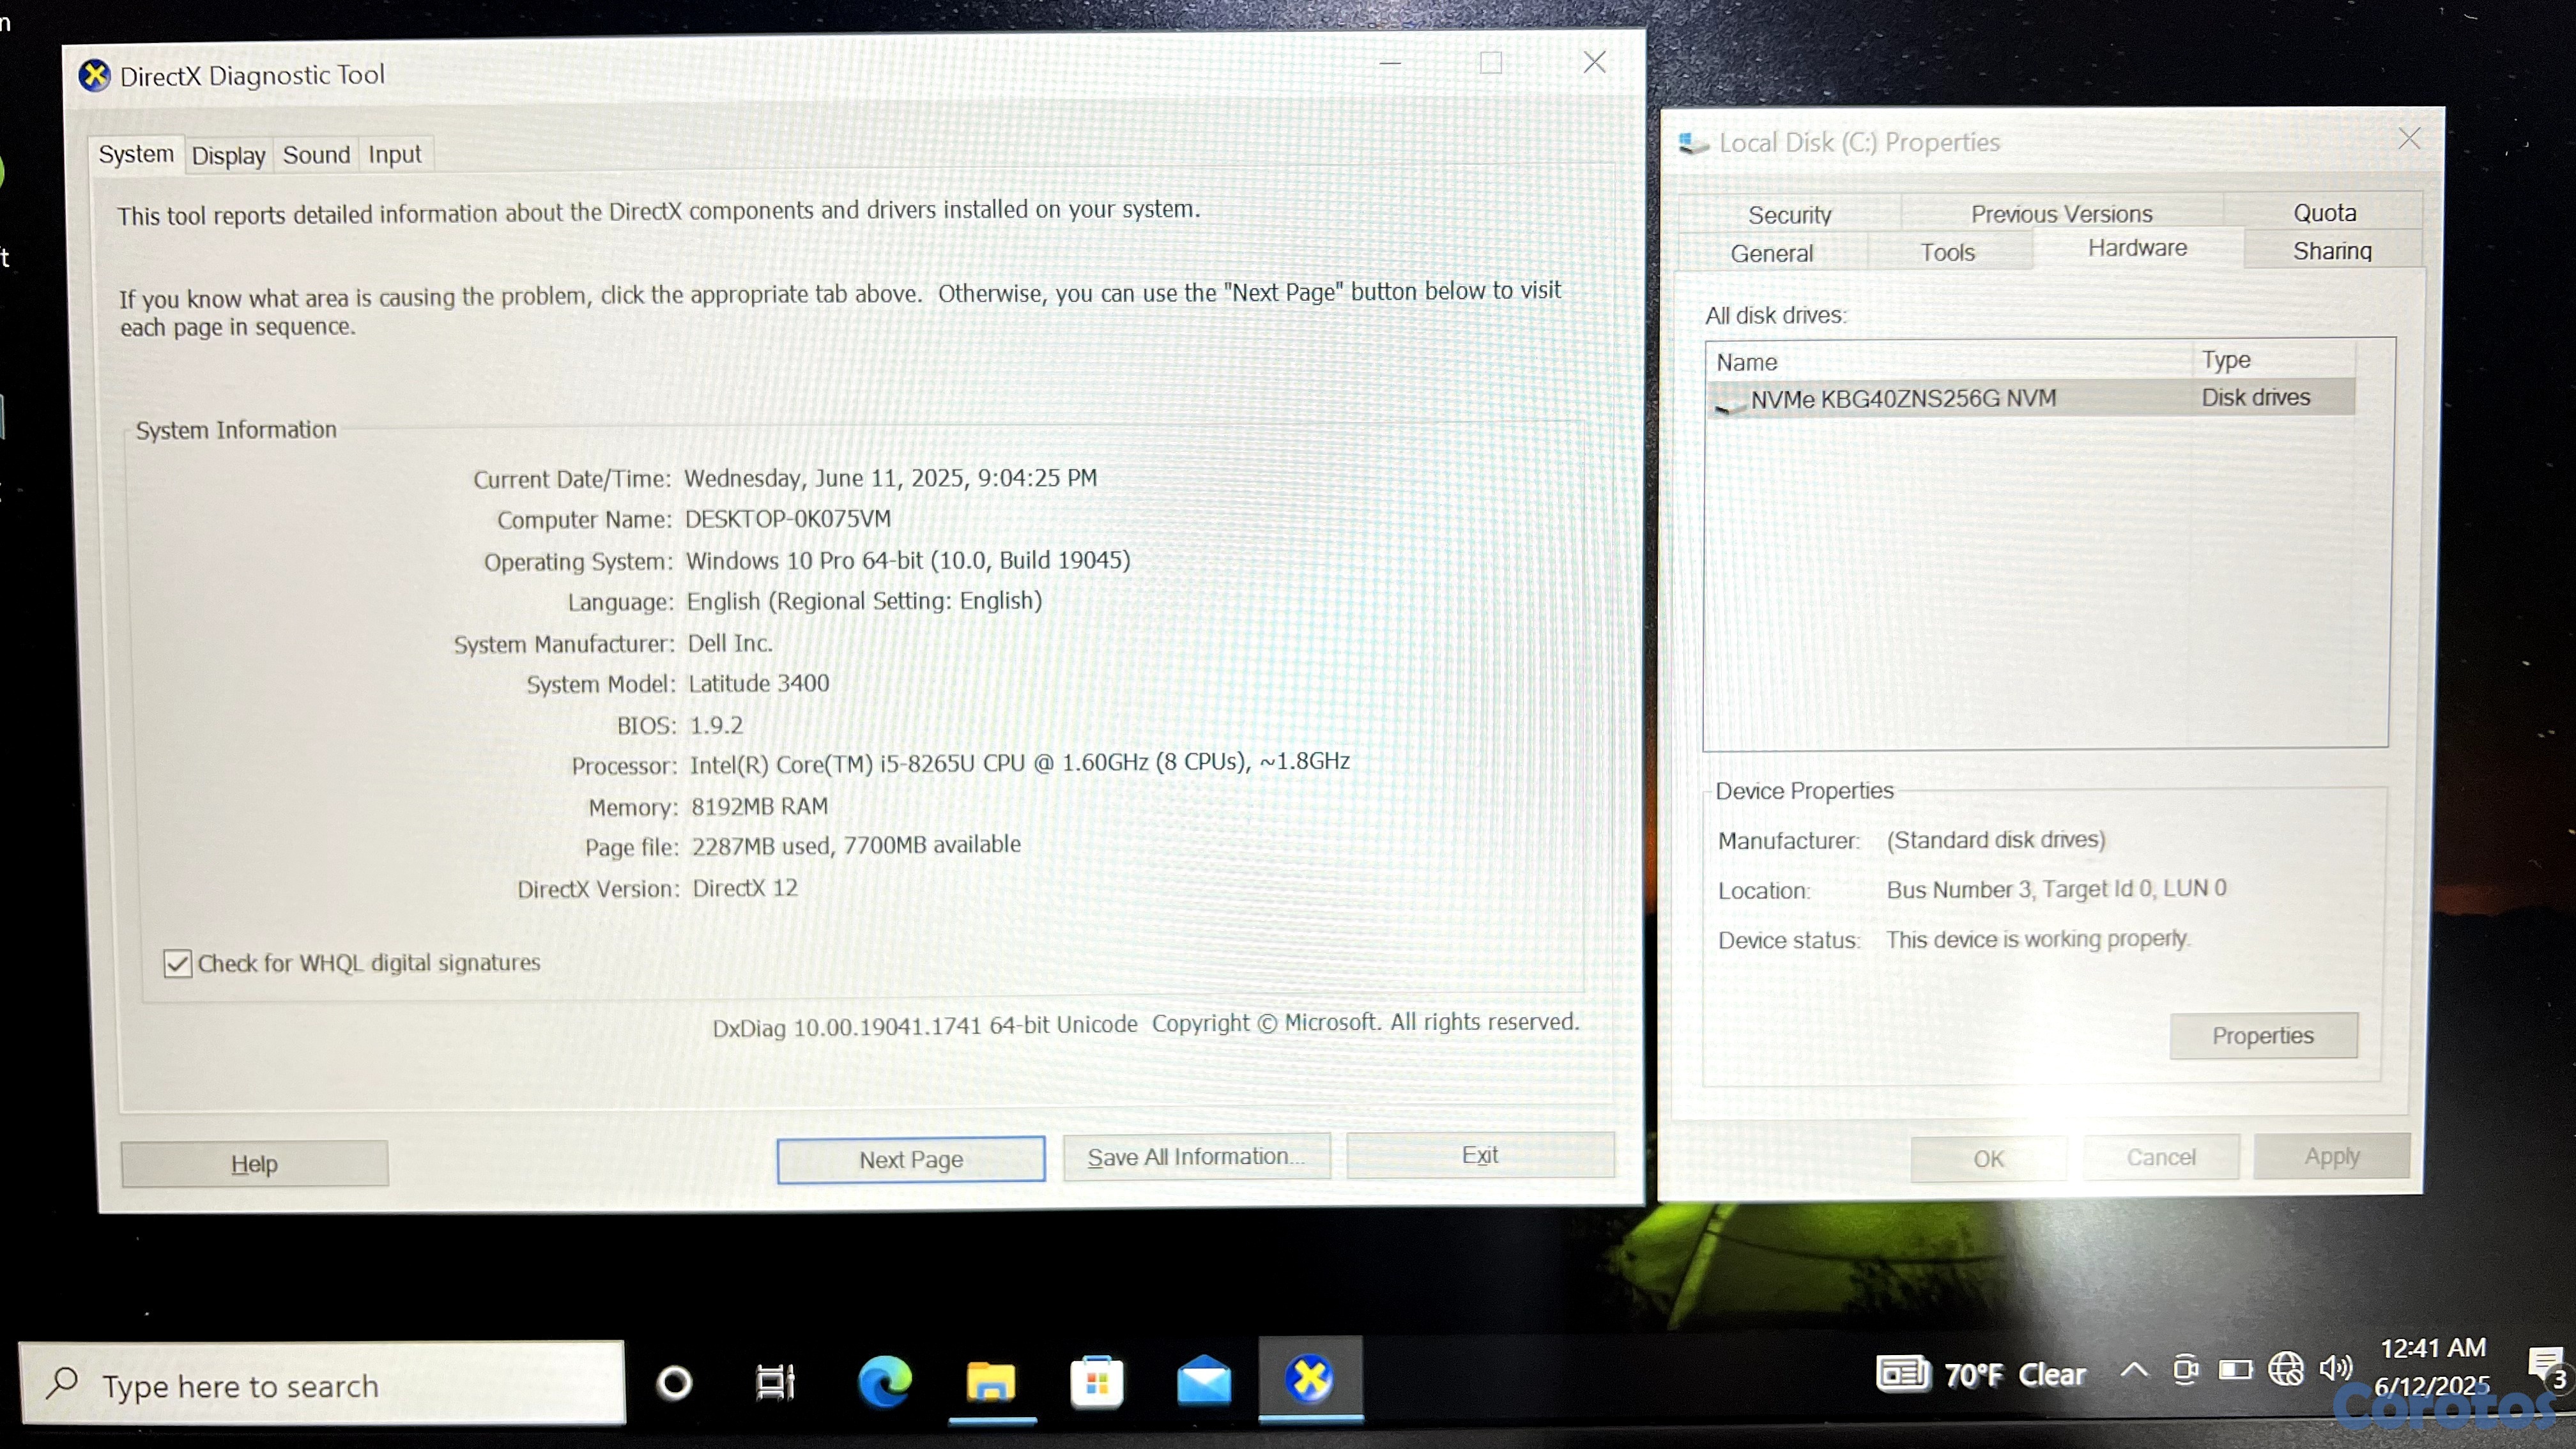2576x1449 pixels.
Task: Switch to the Display tab
Action: click(x=228, y=156)
